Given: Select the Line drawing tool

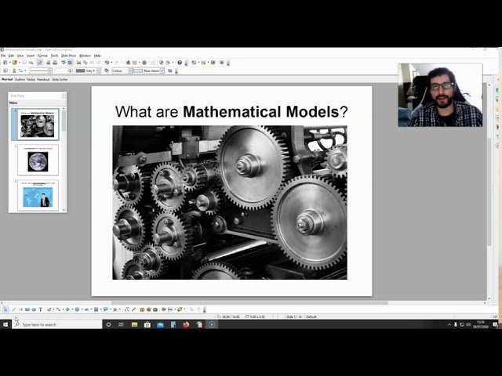Looking at the screenshot, I should pos(14,309).
